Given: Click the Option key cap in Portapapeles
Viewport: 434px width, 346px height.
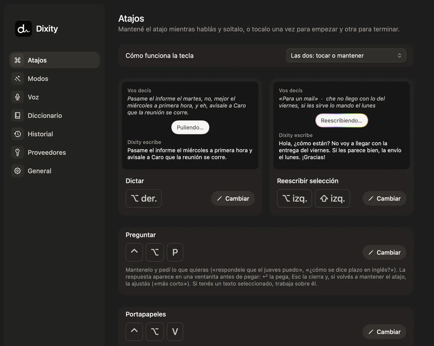Looking at the screenshot, I should pyautogui.click(x=155, y=332).
